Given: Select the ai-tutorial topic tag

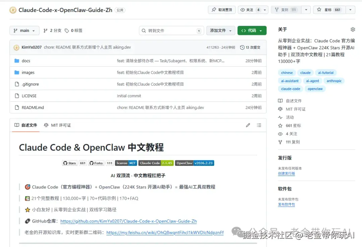Looking at the screenshot, I should pyautogui.click(x=326, y=73).
